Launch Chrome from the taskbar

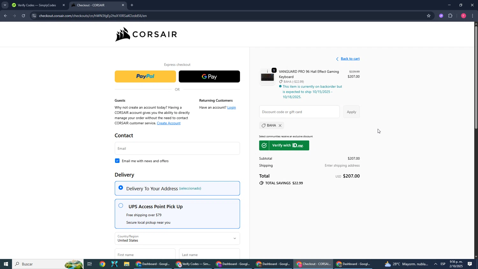coord(102,264)
